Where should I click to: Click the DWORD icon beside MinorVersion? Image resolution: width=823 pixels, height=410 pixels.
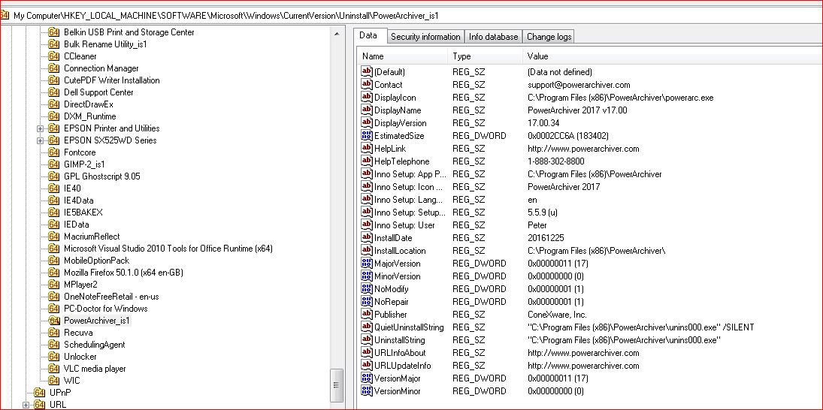367,276
